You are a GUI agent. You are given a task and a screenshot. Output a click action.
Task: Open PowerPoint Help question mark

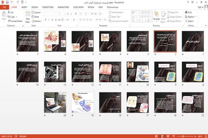coord(188,2)
